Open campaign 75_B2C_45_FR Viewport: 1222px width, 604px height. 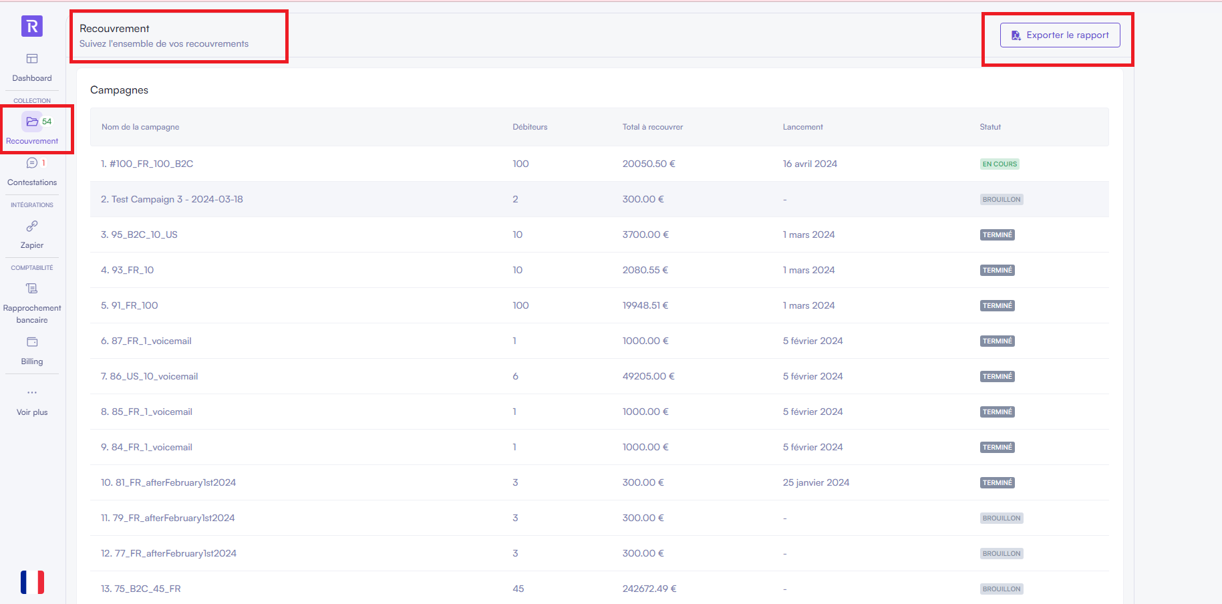click(x=140, y=589)
